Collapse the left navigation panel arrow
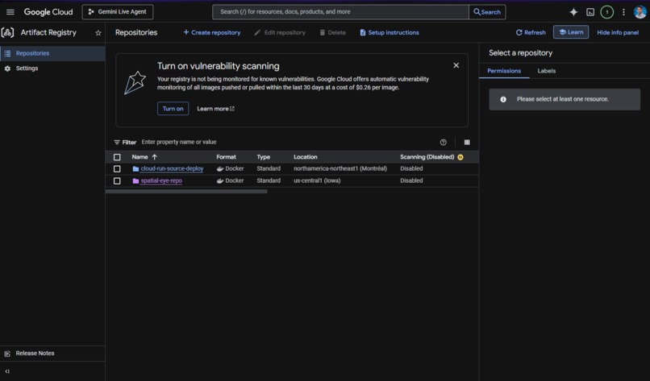Viewport: 650px width, 381px height. [x=7, y=371]
